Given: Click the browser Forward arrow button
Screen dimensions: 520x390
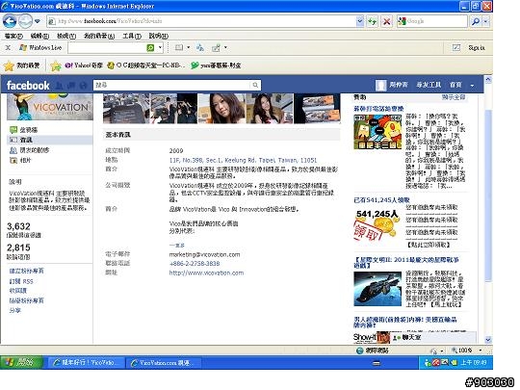Looking at the screenshot, I should pos(25,21).
